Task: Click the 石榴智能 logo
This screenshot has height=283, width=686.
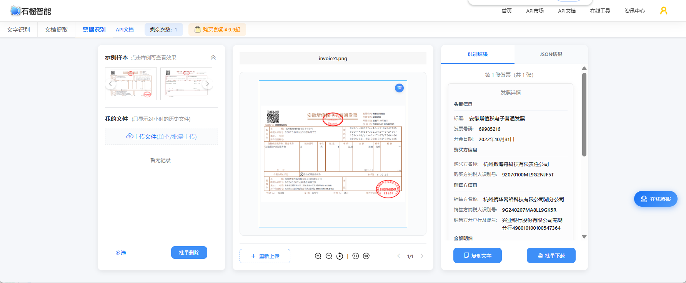Action: (31, 11)
